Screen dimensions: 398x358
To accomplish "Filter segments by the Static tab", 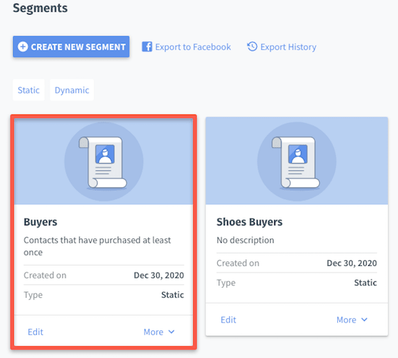I will coord(28,90).
